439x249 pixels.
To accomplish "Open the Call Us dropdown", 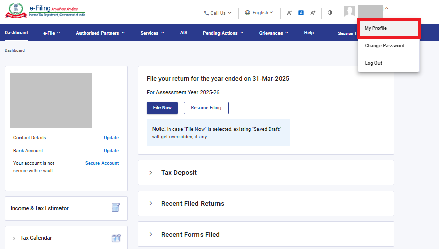I will 217,13.
